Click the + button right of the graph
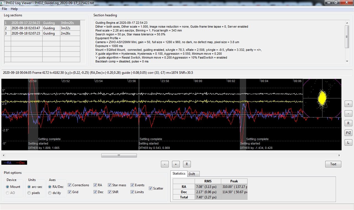The width and height of the screenshot is (354, 210). coord(348,104)
